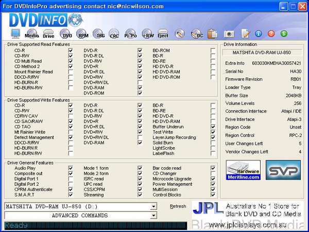Click the green dollar icon

tap(284, 33)
